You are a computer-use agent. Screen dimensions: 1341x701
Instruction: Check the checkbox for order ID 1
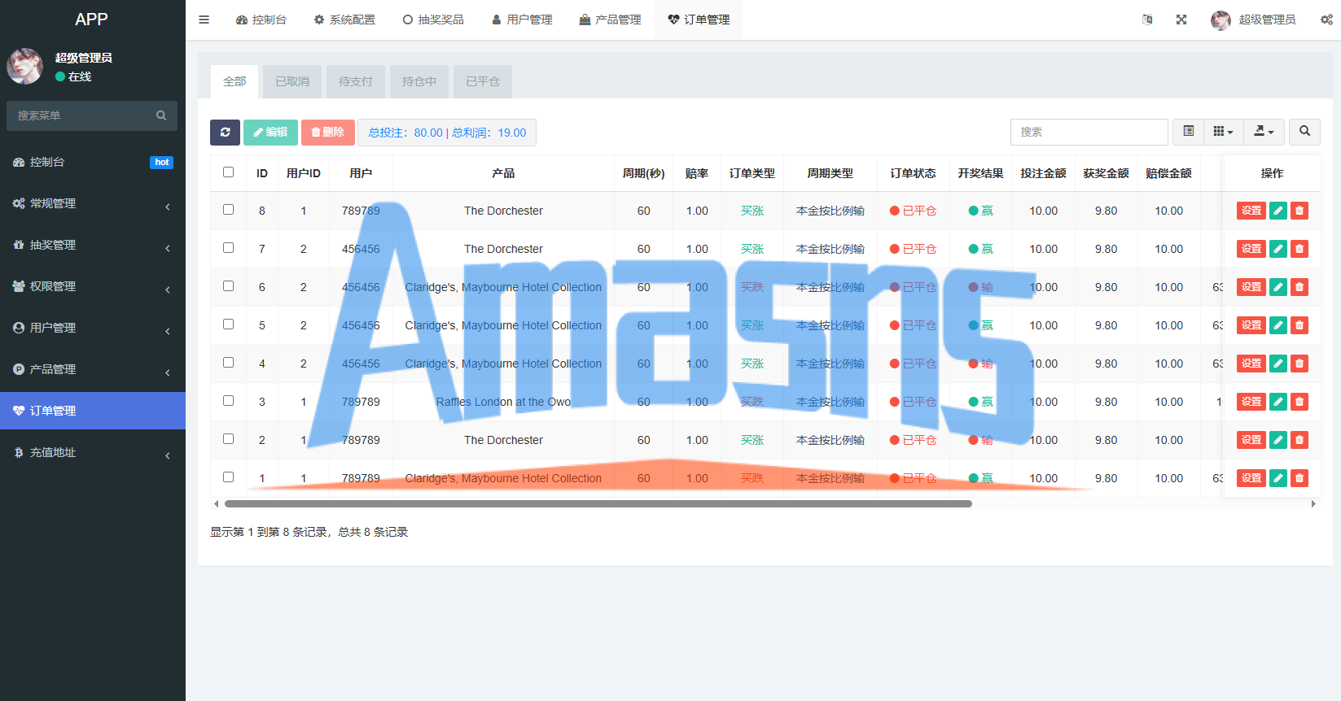228,477
